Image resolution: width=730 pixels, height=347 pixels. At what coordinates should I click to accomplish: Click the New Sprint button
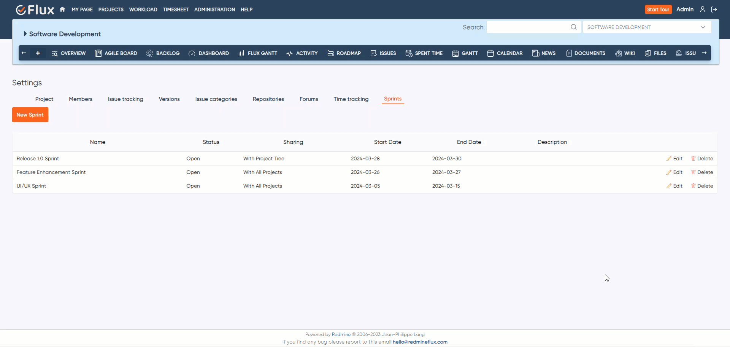point(30,115)
